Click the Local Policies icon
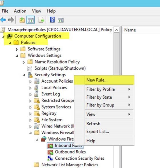Screen dimensions: 160x168 pyautogui.click(x=36, y=88)
